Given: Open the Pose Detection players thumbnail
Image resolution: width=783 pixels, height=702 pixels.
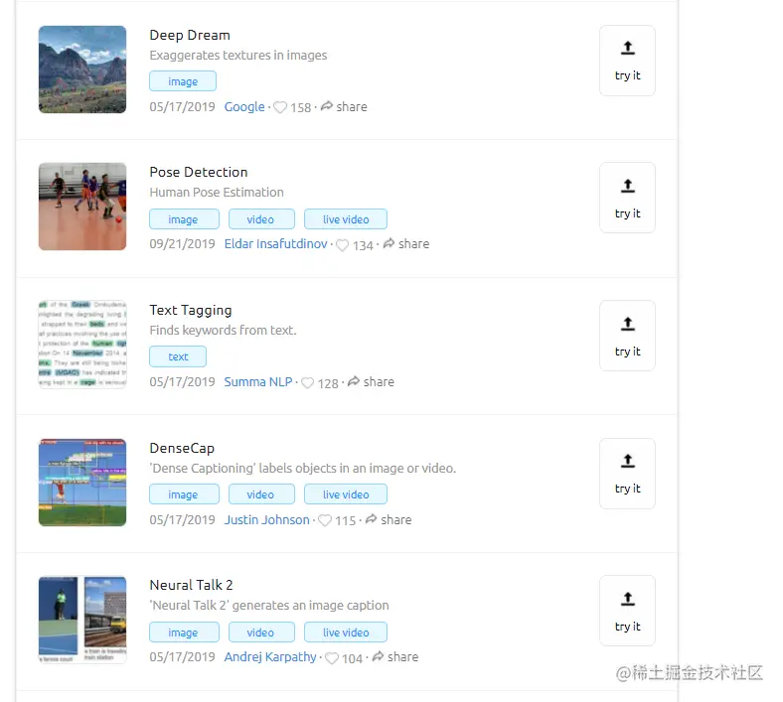Looking at the screenshot, I should point(82,207).
